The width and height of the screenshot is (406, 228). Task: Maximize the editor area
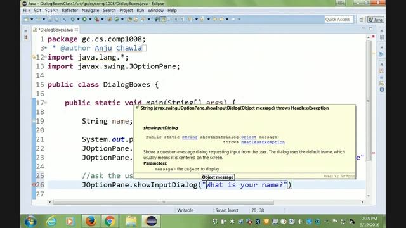370,28
